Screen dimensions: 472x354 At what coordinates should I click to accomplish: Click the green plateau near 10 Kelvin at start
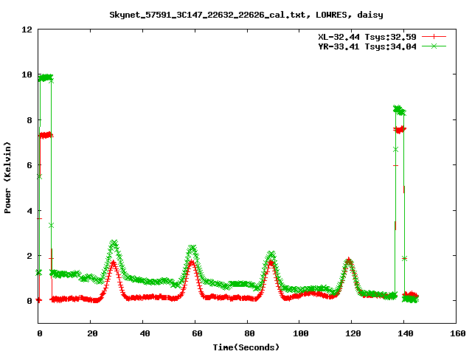(x=45, y=77)
